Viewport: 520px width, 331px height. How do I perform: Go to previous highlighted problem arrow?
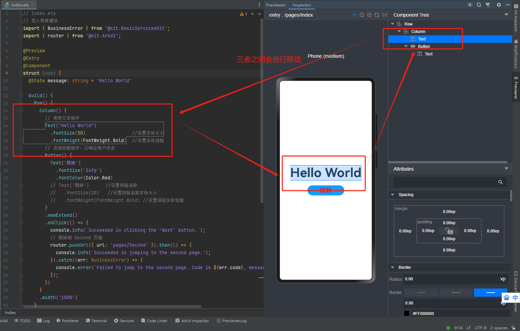tap(252, 14)
